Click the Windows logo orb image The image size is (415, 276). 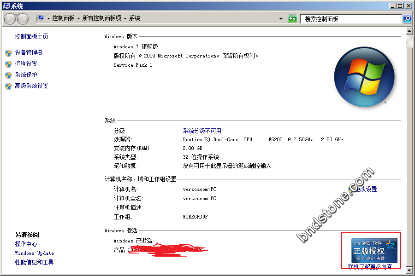click(x=364, y=77)
